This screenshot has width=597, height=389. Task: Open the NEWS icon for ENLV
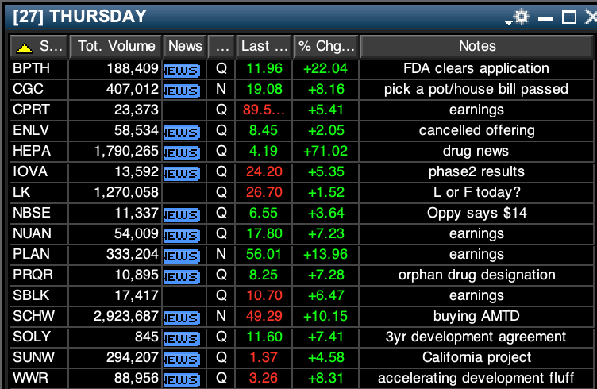(182, 132)
